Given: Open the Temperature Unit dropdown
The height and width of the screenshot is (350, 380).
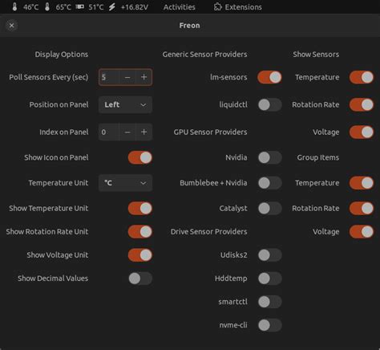Looking at the screenshot, I should point(125,183).
